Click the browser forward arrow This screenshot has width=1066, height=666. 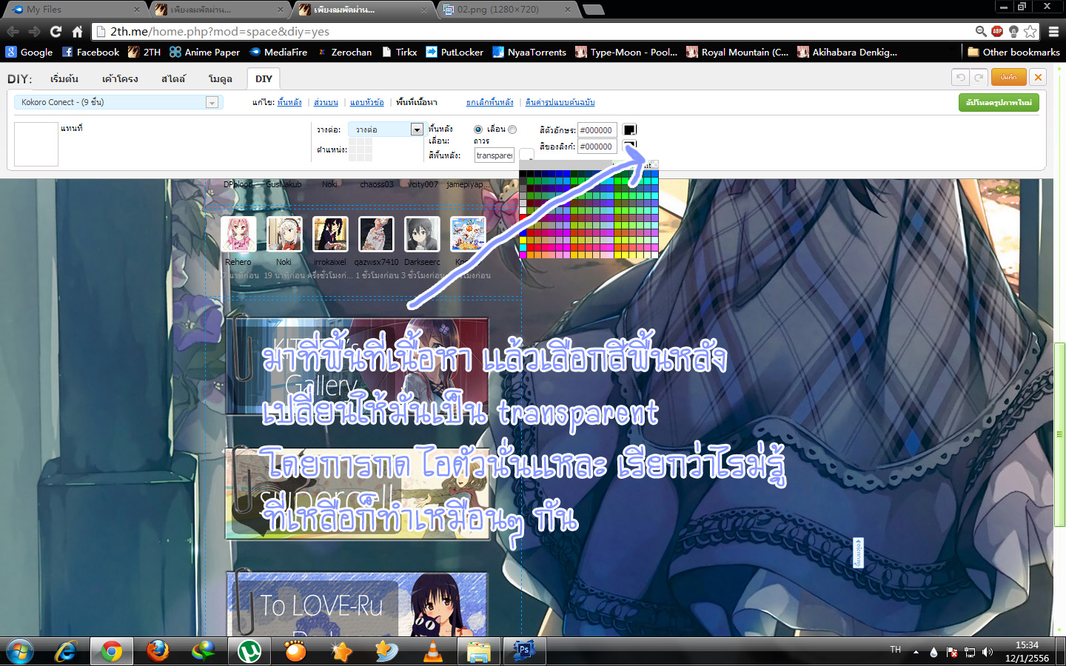tap(34, 32)
